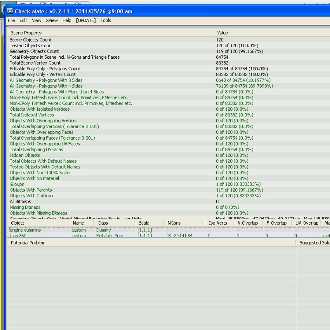Select 'Total Isolated Vertices' row

(169, 115)
